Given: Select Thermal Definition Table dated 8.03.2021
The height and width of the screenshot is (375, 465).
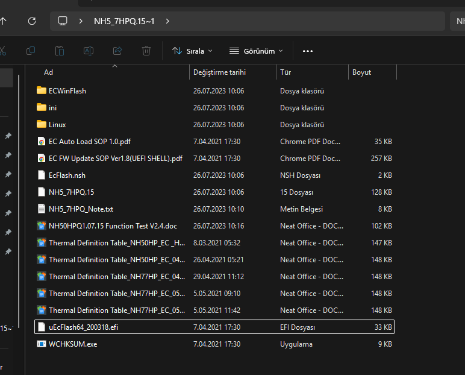Looking at the screenshot, I should point(117,243).
